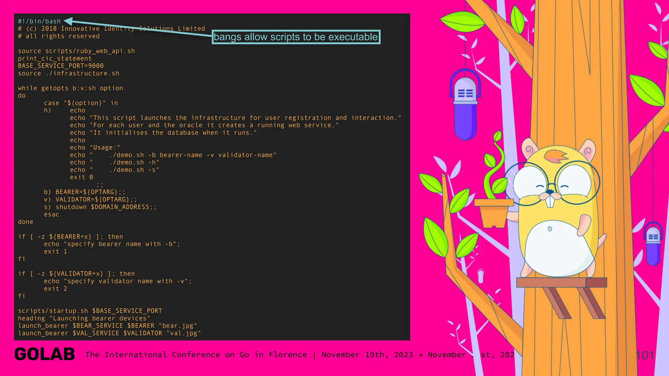Click 'BASE_SERVICE_PORT=9000' line
This screenshot has width=669, height=376.
tap(61, 66)
